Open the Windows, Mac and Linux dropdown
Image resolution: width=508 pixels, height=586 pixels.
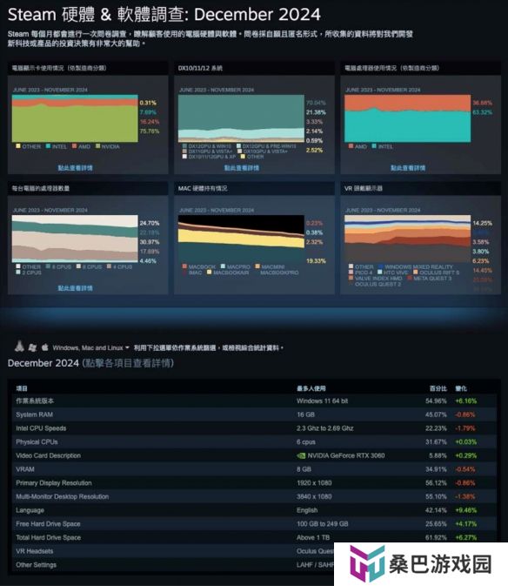coord(90,347)
